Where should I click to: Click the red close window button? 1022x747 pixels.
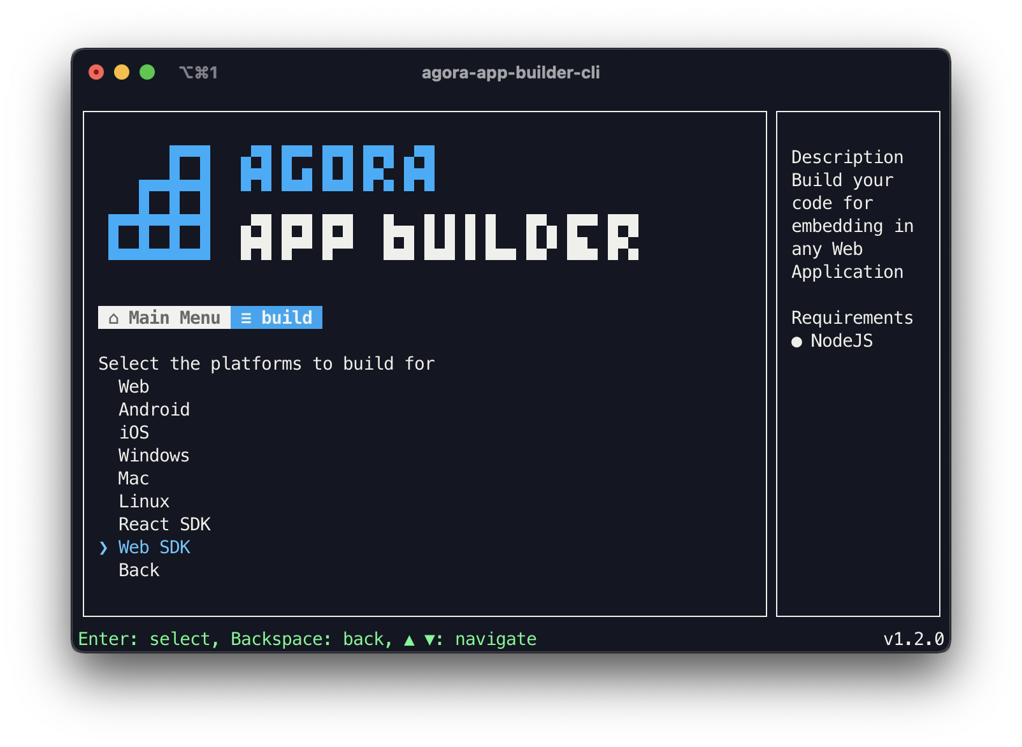click(x=96, y=72)
